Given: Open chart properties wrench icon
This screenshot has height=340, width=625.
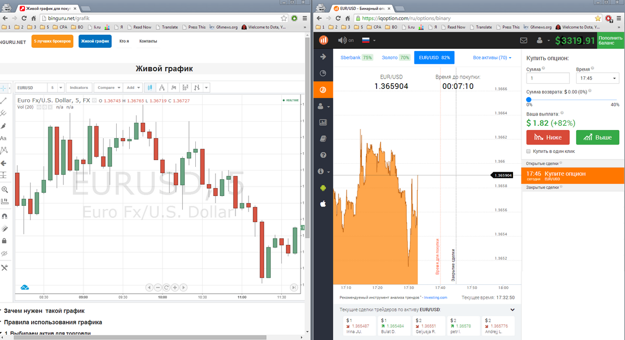Looking at the screenshot, I should 4,267.
